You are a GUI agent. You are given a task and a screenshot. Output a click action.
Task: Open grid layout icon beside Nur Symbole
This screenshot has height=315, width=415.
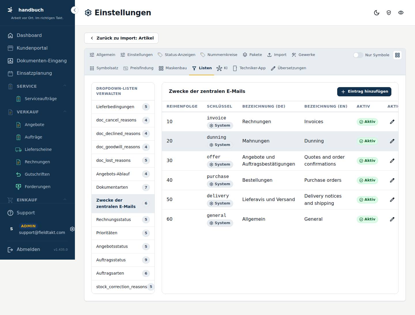point(397,55)
